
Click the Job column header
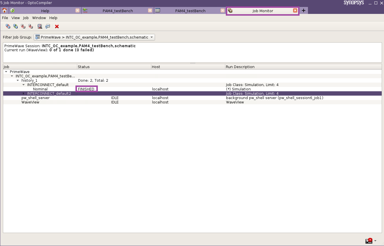[40, 67]
